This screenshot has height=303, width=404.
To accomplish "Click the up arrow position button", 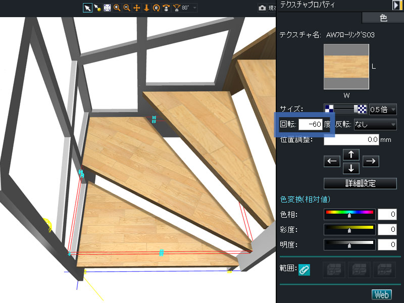I will 350,154.
